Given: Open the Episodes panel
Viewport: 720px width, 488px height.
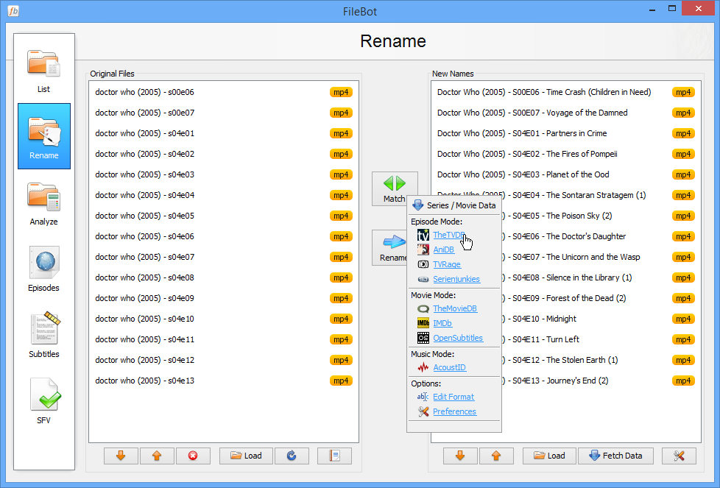Looking at the screenshot, I should tap(43, 269).
